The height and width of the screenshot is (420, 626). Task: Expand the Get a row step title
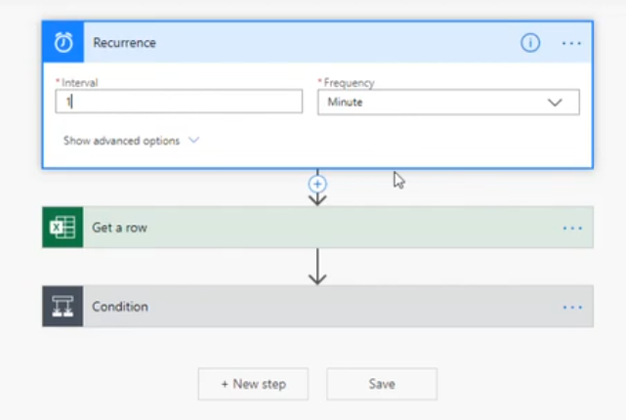click(119, 228)
